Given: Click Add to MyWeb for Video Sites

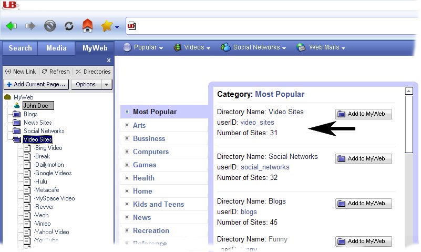Looking at the screenshot, I should coord(364,114).
